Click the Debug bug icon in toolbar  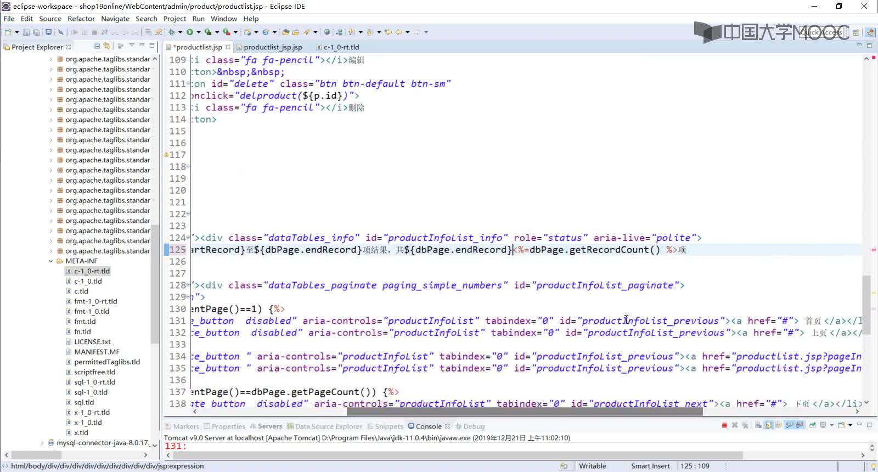pos(171,32)
